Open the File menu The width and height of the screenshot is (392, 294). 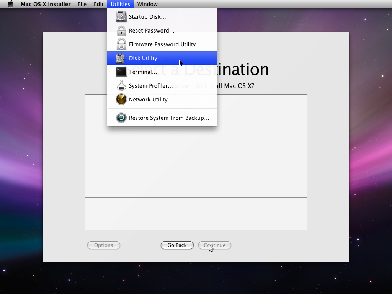[x=82, y=4]
